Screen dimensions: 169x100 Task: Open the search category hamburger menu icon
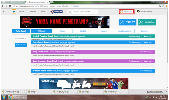pyautogui.click(x=70, y=12)
